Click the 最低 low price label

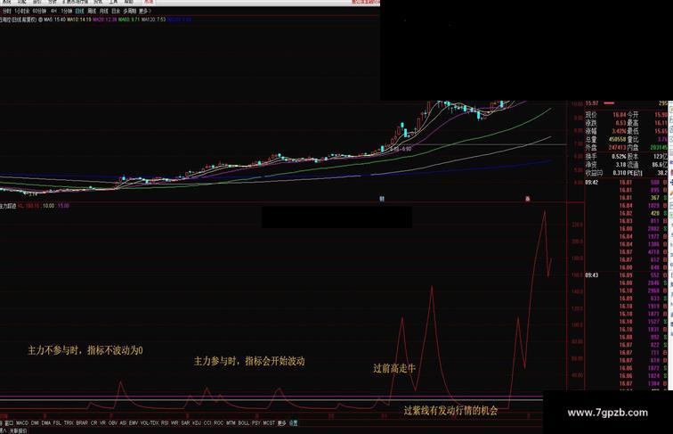[633, 132]
